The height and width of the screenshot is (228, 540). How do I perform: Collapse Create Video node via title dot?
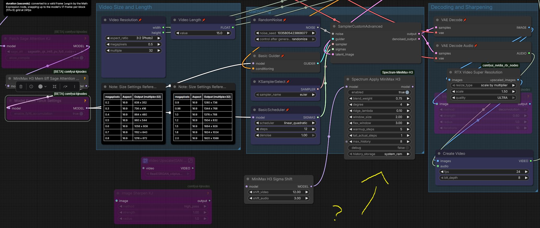point(439,154)
